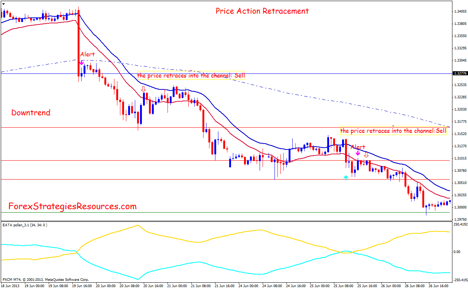Click the first yellow 'retraces into the channel: Sell' box
468x289 pixels.
click(191, 75)
